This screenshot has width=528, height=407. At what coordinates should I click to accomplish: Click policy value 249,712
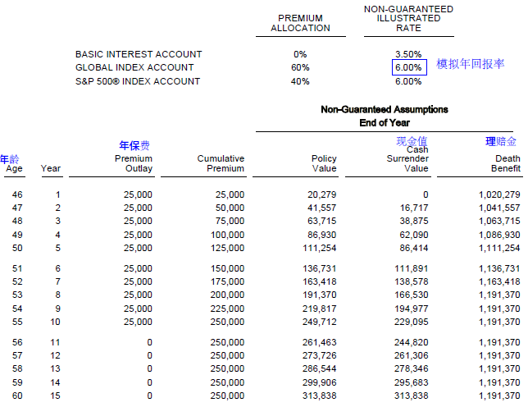pos(319,322)
